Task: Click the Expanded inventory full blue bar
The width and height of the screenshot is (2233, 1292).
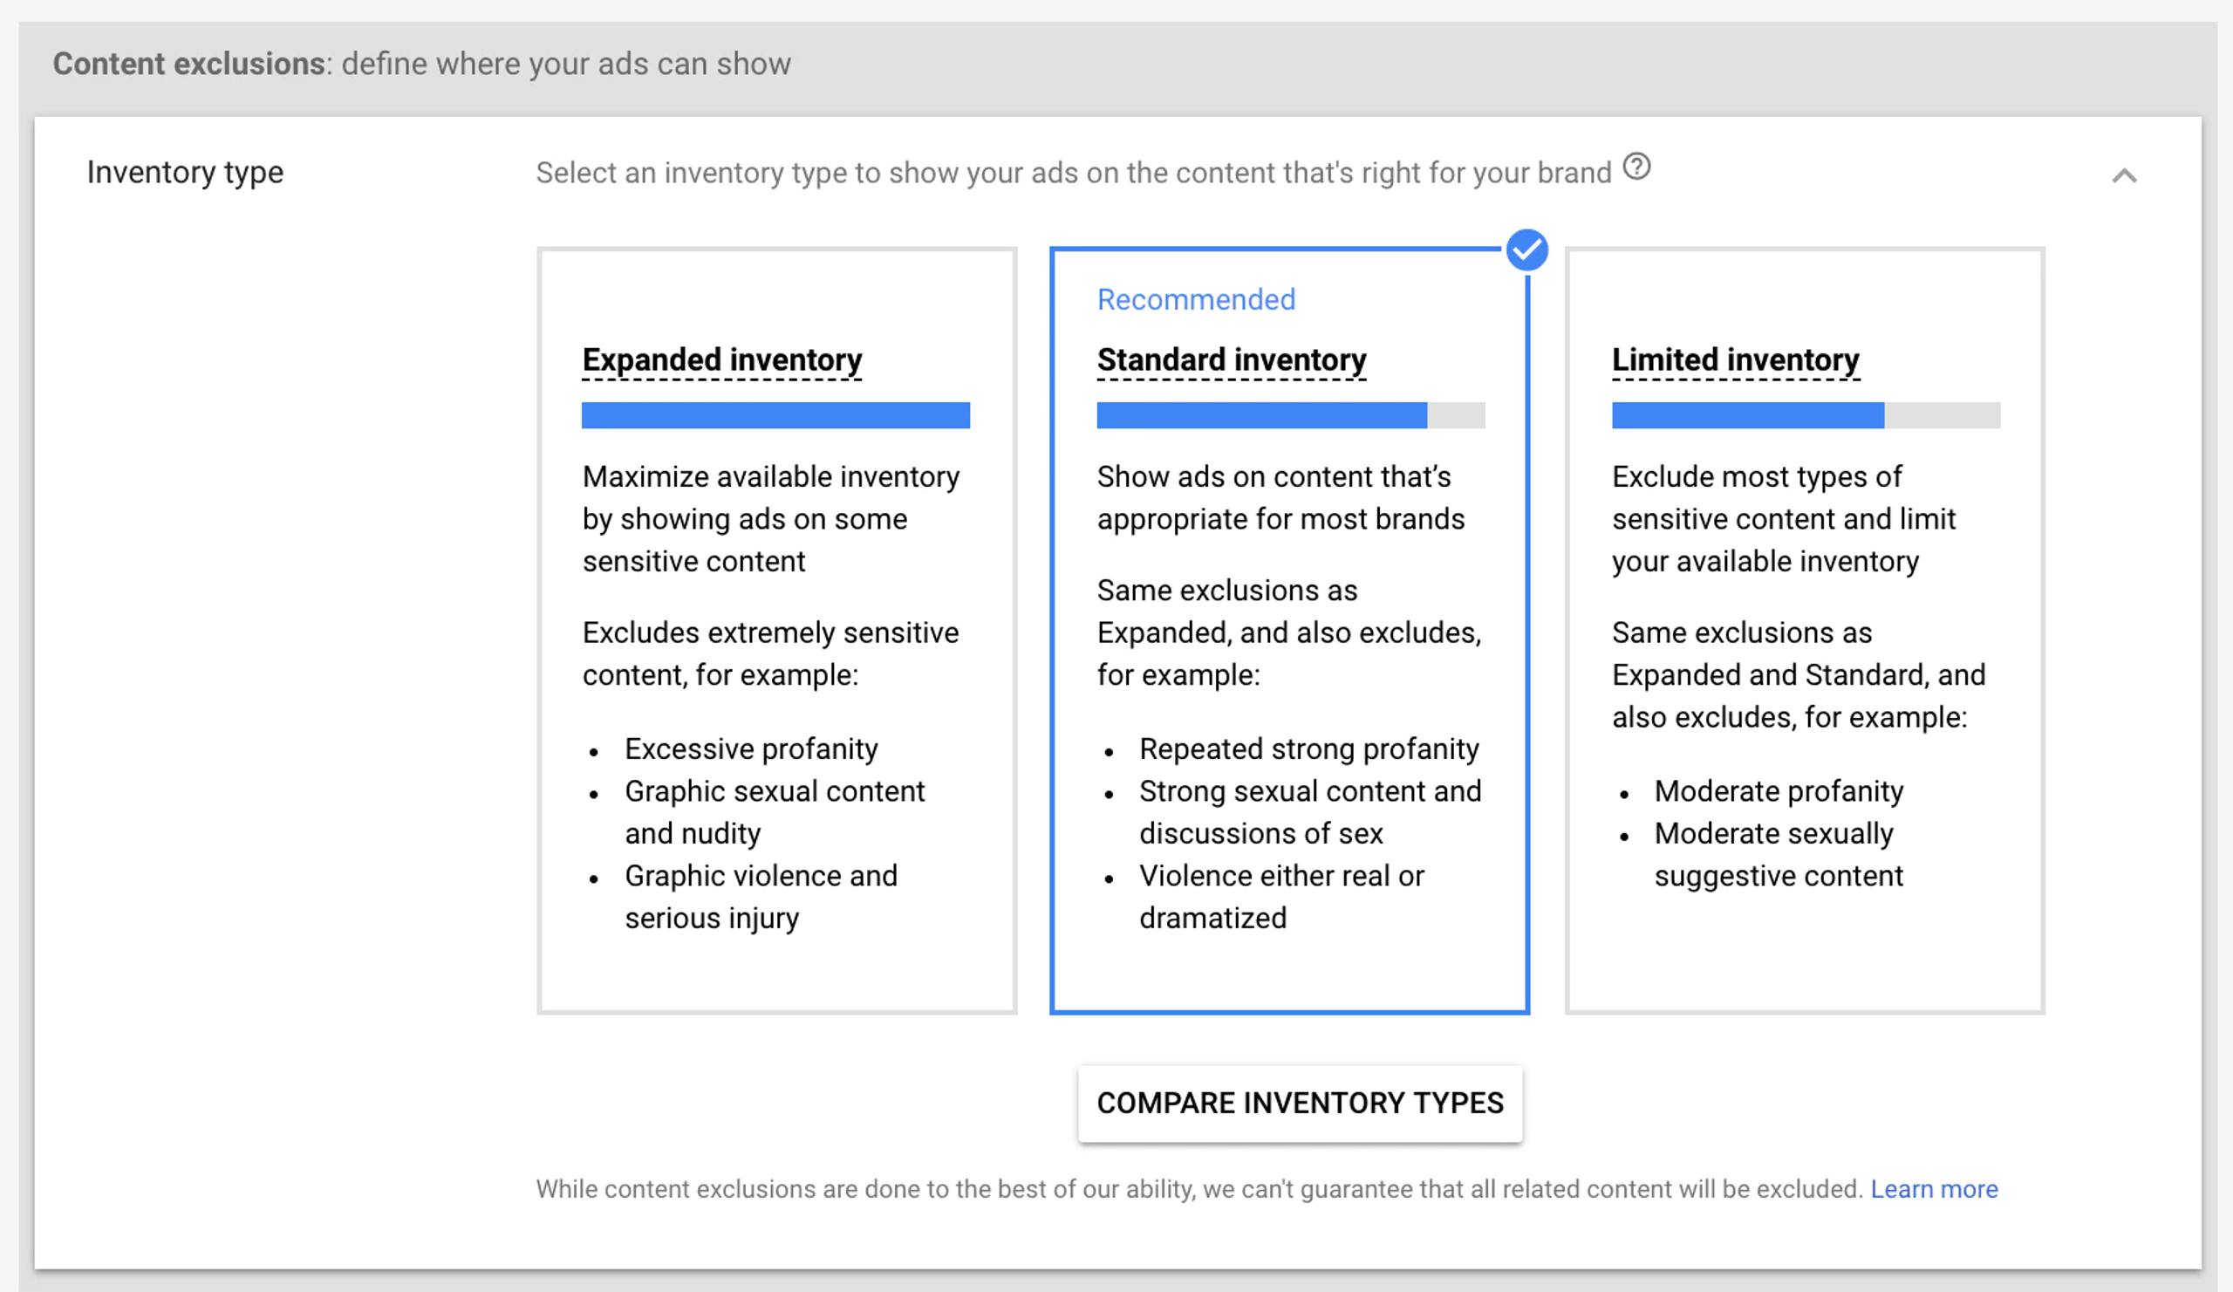Action: [x=775, y=414]
